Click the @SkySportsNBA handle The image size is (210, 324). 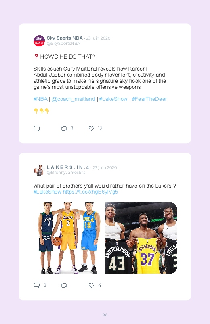[x=63, y=44]
